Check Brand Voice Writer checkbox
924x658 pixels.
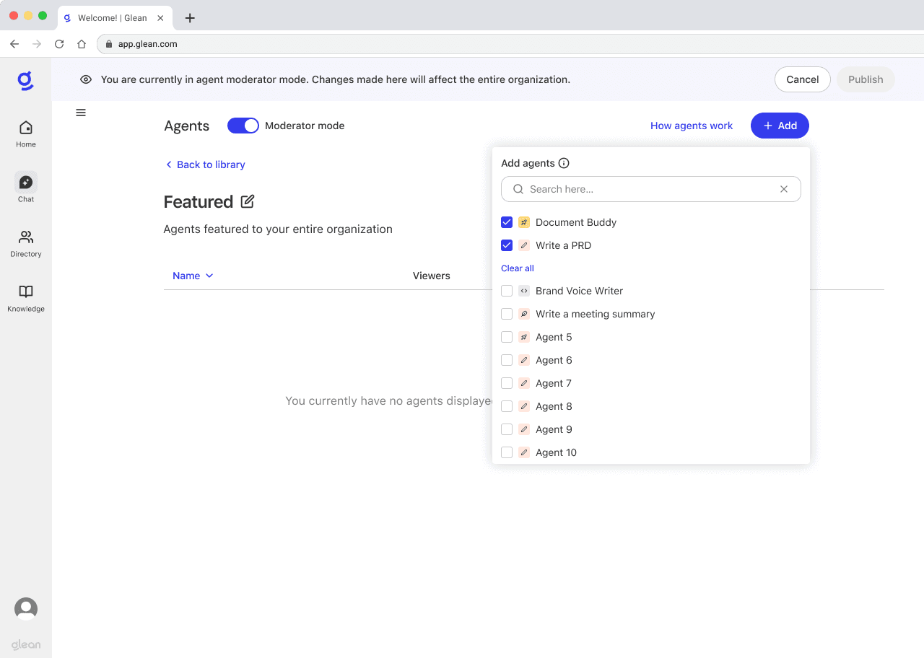[507, 291]
